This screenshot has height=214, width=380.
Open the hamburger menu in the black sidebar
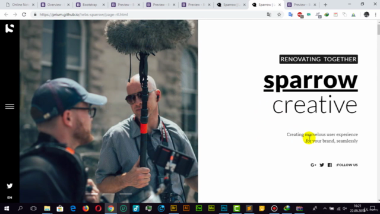point(9,106)
